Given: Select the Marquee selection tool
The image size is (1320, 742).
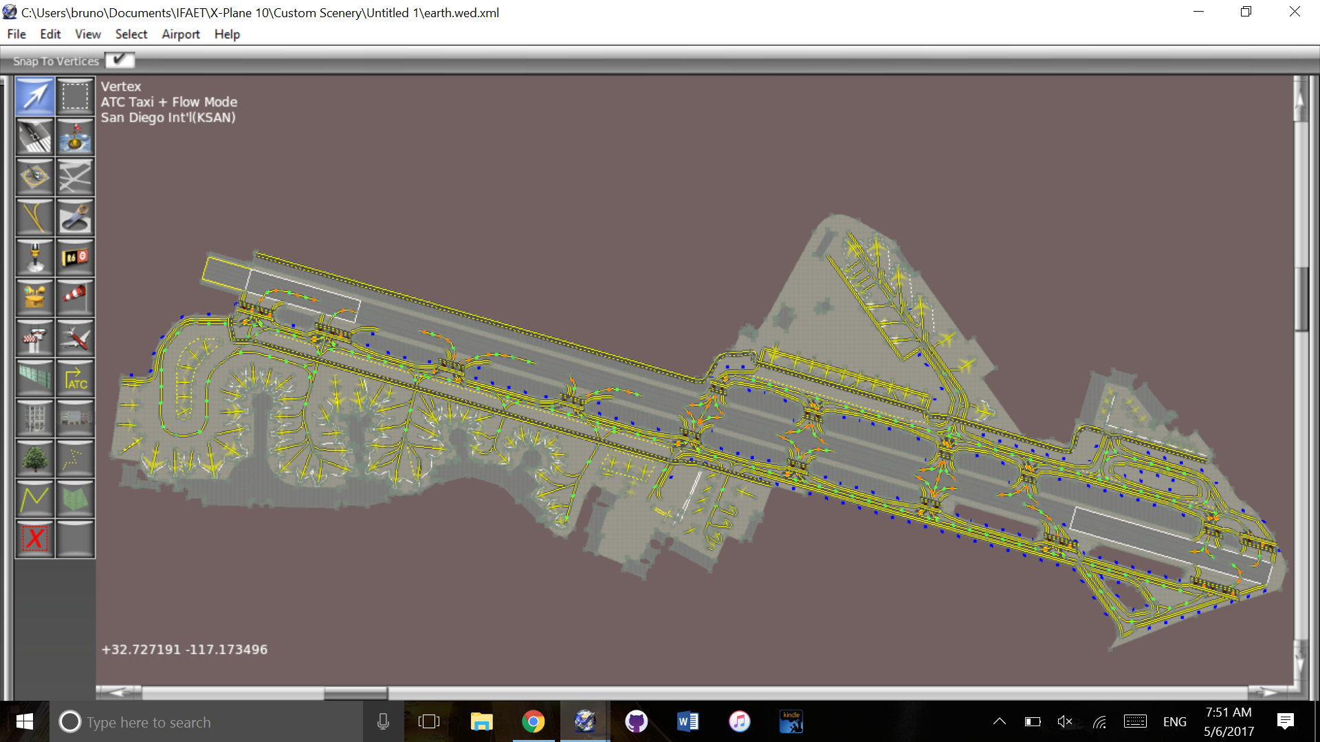Looking at the screenshot, I should click(x=75, y=96).
